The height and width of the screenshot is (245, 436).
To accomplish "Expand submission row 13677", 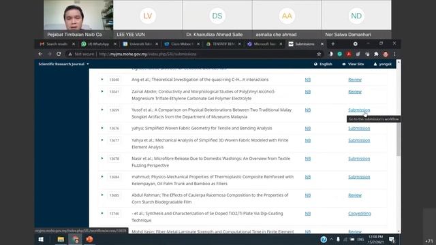I will point(102,140).
